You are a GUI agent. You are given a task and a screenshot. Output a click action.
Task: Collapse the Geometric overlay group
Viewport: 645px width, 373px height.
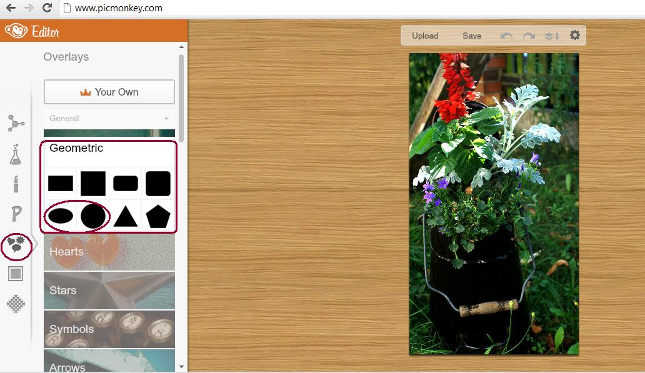(76, 148)
